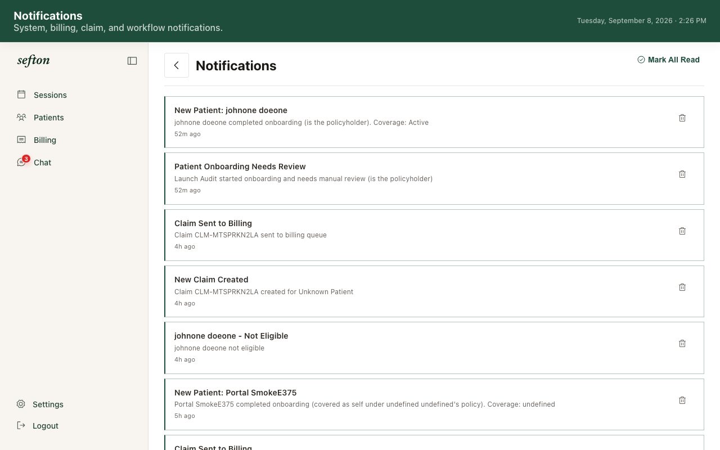The width and height of the screenshot is (720, 450).
Task: Click the Logout arrow icon
Action: (21, 425)
